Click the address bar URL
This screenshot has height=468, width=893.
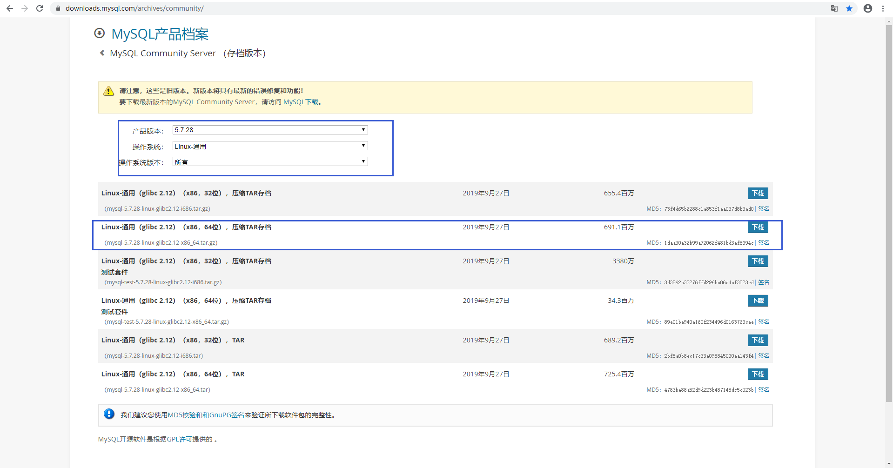pos(134,8)
